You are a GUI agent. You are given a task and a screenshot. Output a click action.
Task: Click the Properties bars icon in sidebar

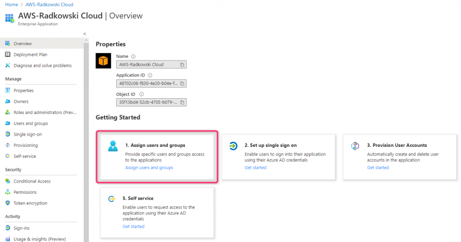(x=8, y=90)
